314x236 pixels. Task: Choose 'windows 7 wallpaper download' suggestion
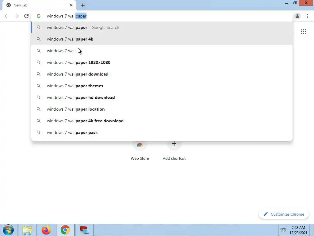click(x=162, y=74)
